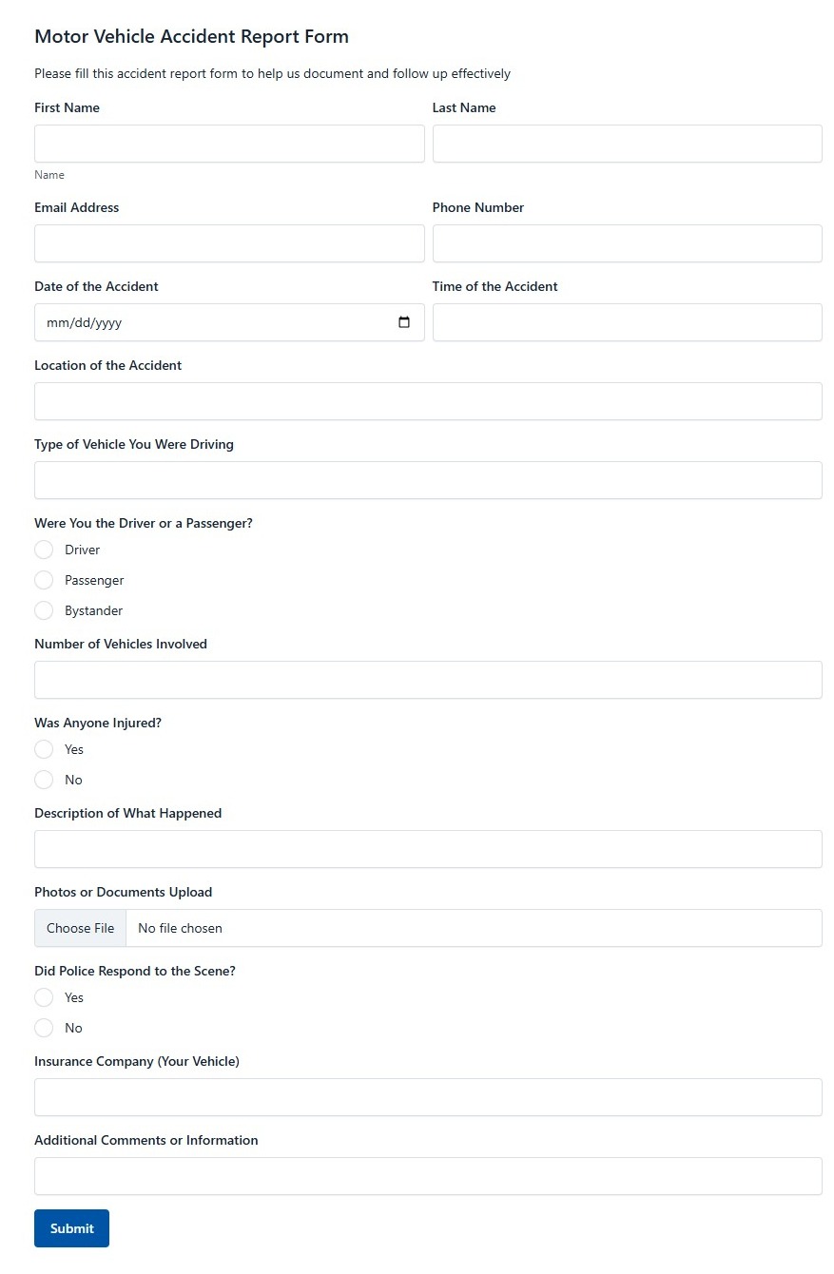Click the Additional Comments field

pyautogui.click(x=428, y=1176)
